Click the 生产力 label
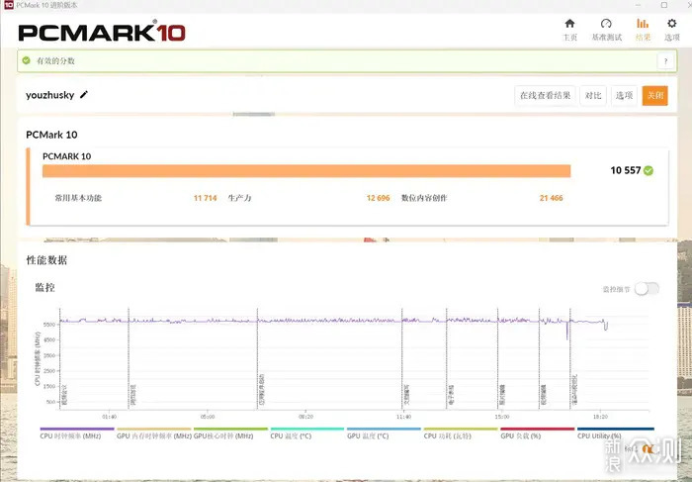This screenshot has width=692, height=482. pos(239,198)
